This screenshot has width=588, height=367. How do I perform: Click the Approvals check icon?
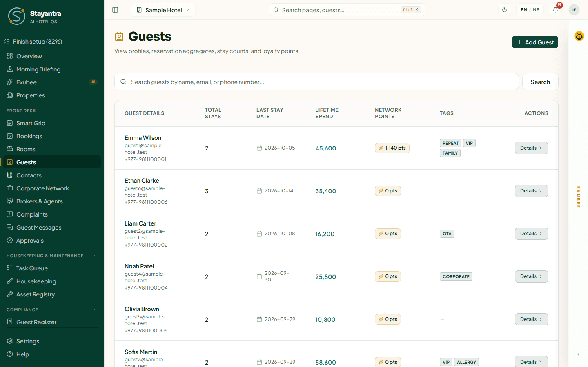click(10, 240)
